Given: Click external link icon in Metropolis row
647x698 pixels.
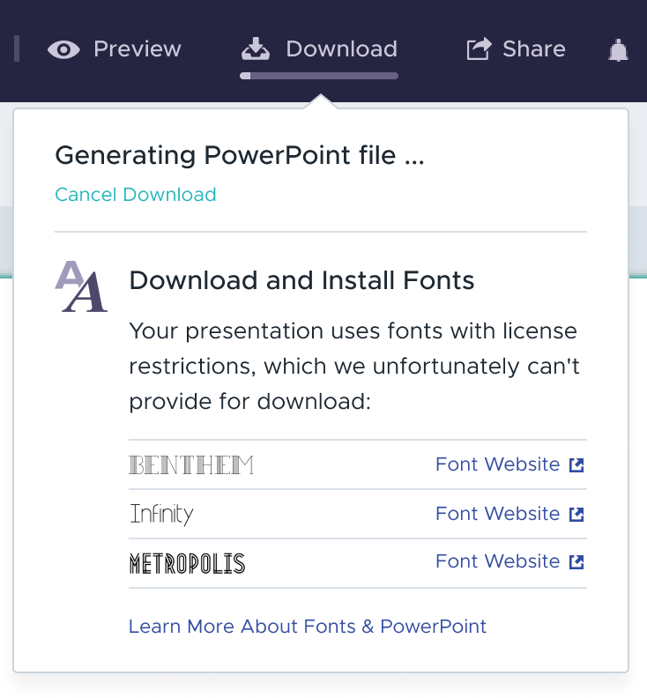Looking at the screenshot, I should click(x=576, y=562).
